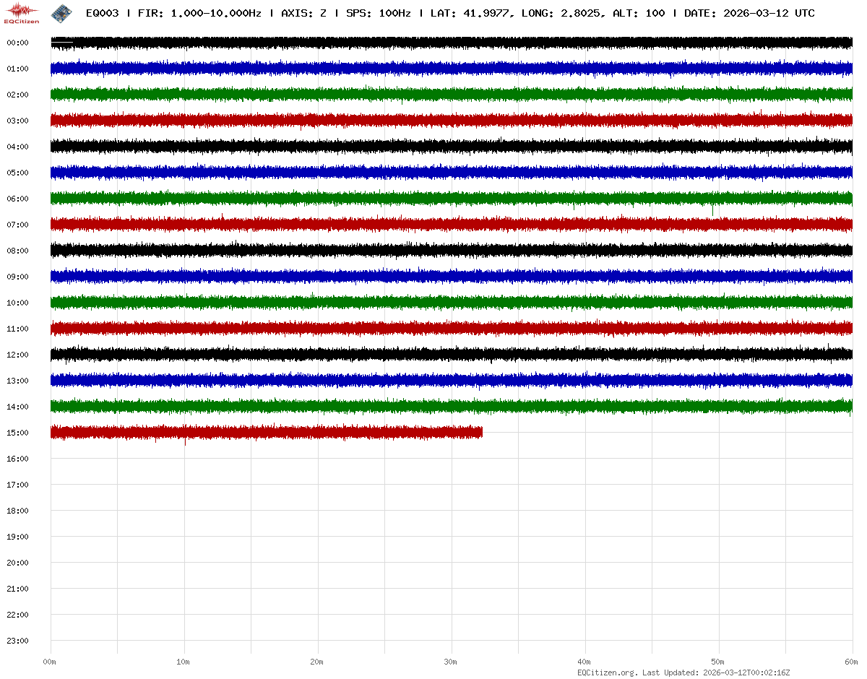The width and height of the screenshot is (867, 679).
Task: Click the 00:00 hour label
Action: pyautogui.click(x=17, y=43)
